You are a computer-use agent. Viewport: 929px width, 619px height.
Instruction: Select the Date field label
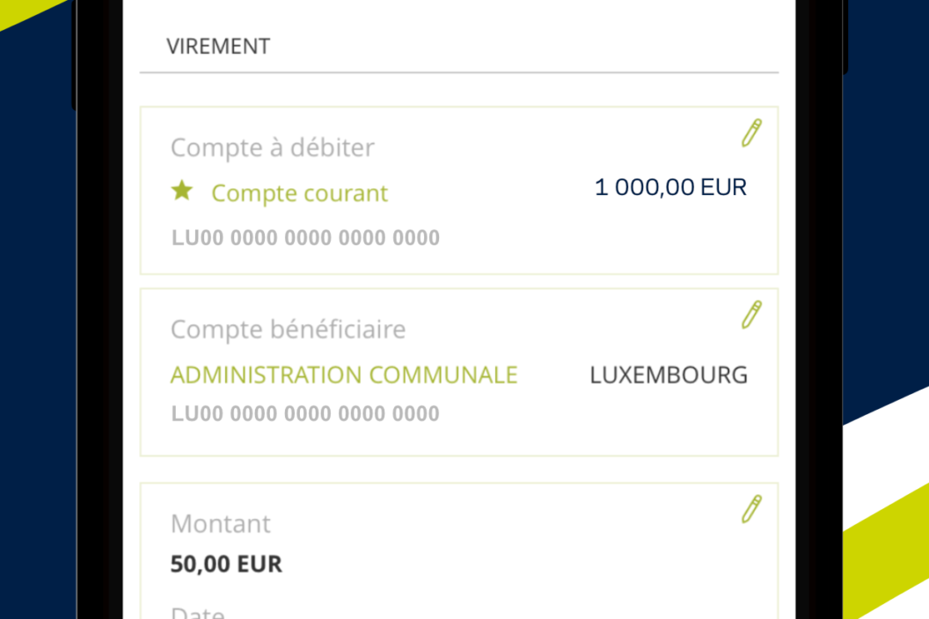pyautogui.click(x=198, y=613)
